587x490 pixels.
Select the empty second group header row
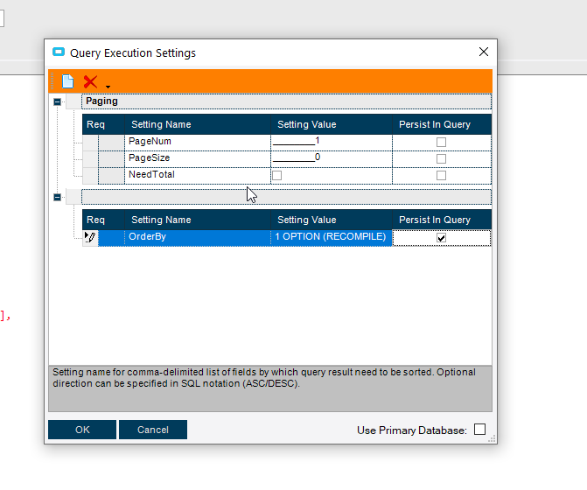pyautogui.click(x=286, y=197)
